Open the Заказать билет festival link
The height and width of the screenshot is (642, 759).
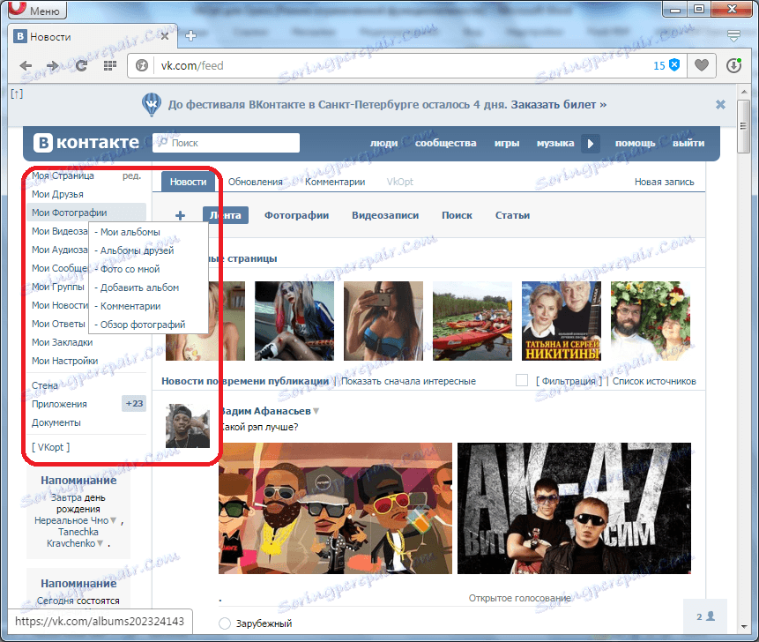click(559, 105)
